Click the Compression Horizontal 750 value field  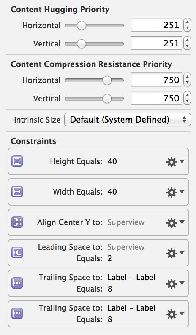pyautogui.click(x=156, y=80)
